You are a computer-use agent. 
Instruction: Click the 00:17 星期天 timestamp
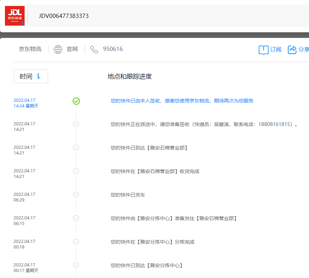click(26, 271)
